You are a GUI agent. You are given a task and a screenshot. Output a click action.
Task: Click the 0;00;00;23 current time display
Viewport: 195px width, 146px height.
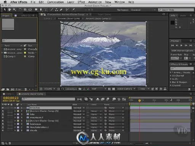(11, 98)
